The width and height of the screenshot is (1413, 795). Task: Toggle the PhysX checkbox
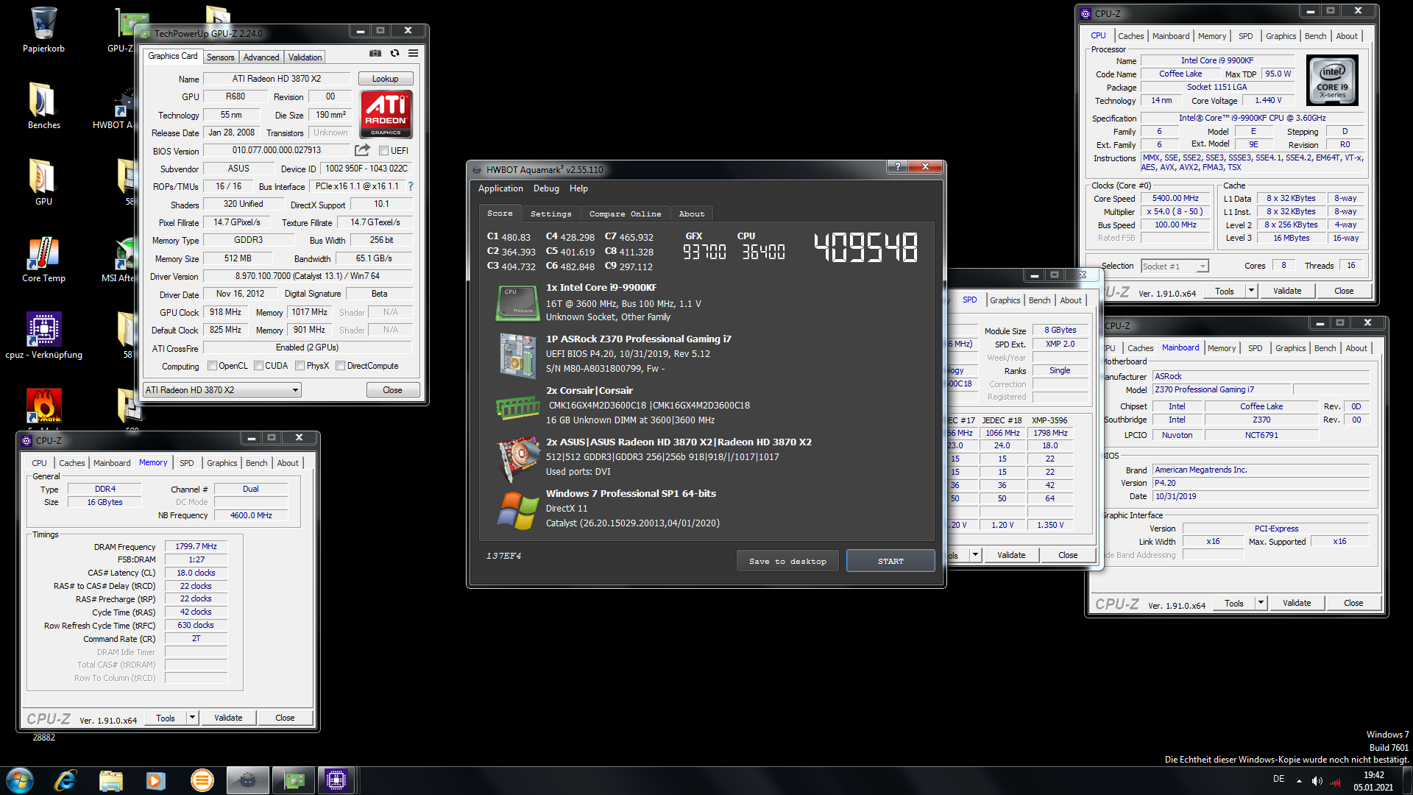(300, 366)
